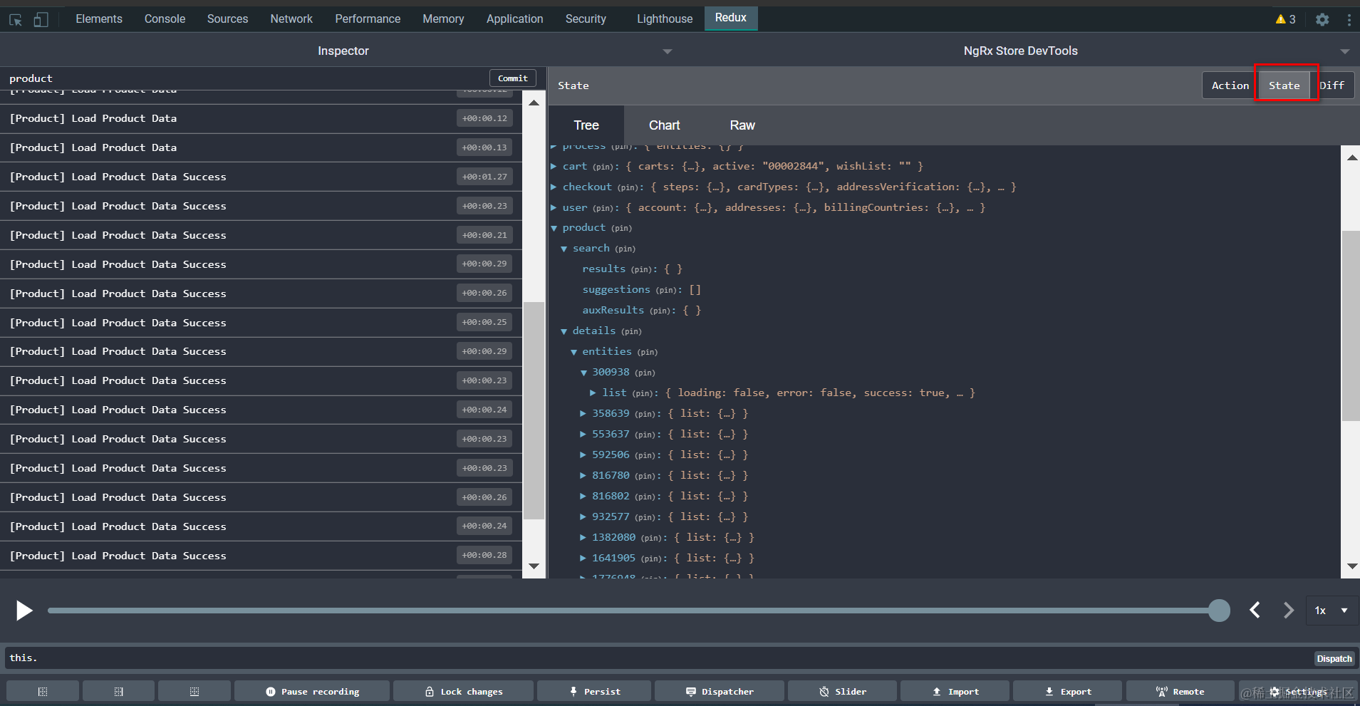1360x706 pixels.
Task: Open the Elements panel tab
Action: coord(99,19)
